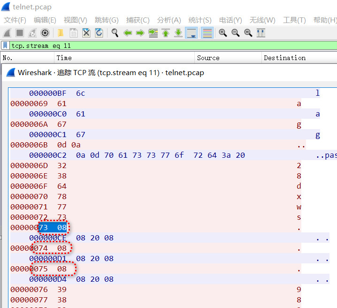The width and height of the screenshot is (337, 308).
Task: Go to next packet green right arrow
Action: click(140, 33)
